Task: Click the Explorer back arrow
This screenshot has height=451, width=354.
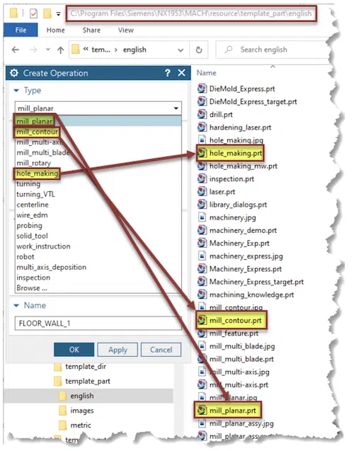Action: pos(16,50)
